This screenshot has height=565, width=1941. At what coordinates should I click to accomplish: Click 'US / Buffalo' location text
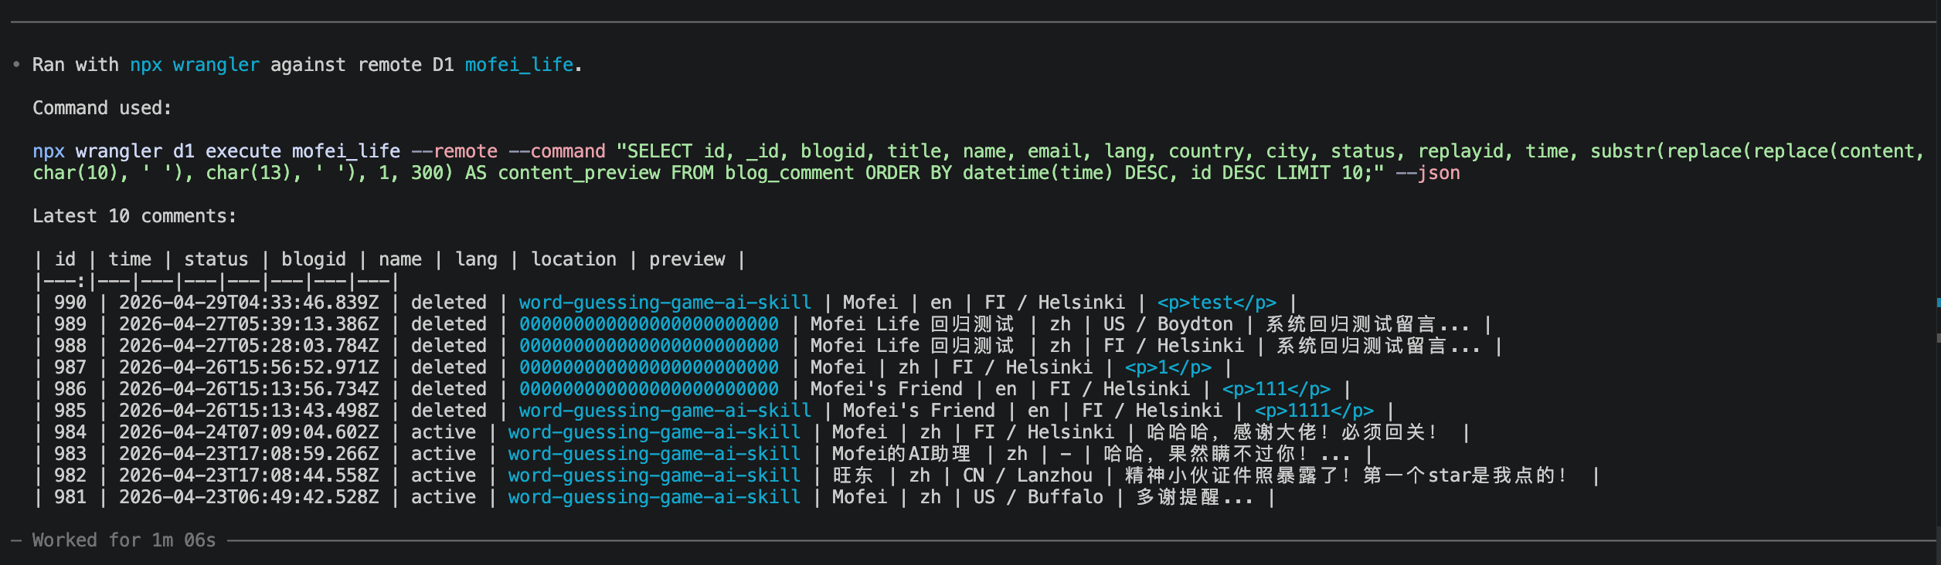(x=1038, y=497)
